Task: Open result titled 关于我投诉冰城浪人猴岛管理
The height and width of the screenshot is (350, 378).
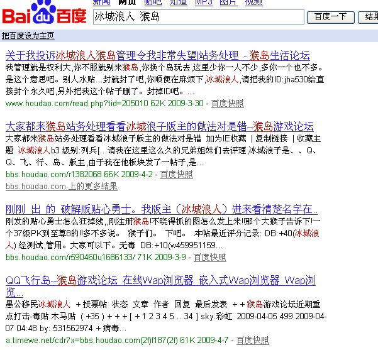Action: [x=158, y=56]
